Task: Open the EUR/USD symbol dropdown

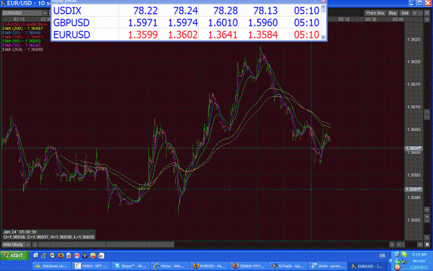Action: click(25, 13)
